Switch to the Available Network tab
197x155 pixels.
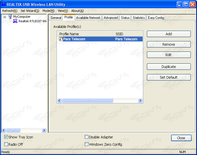pyautogui.click(x=88, y=18)
